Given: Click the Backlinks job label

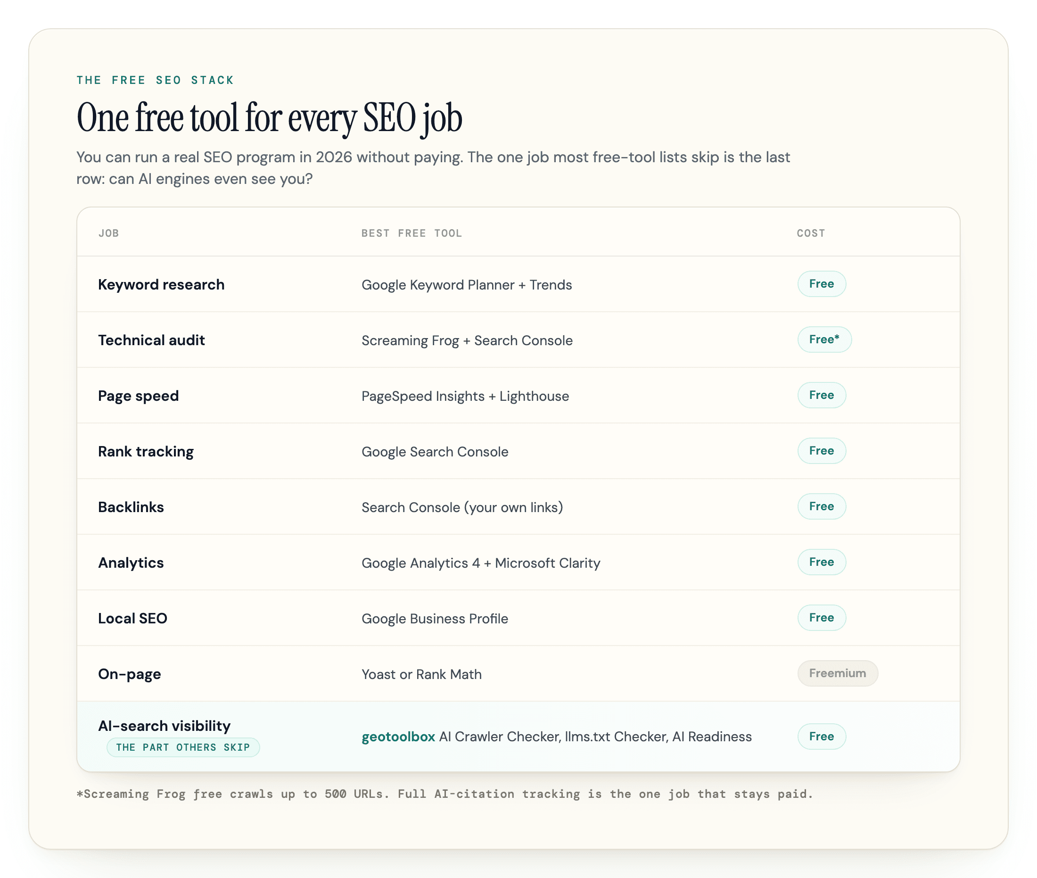Looking at the screenshot, I should [x=131, y=507].
